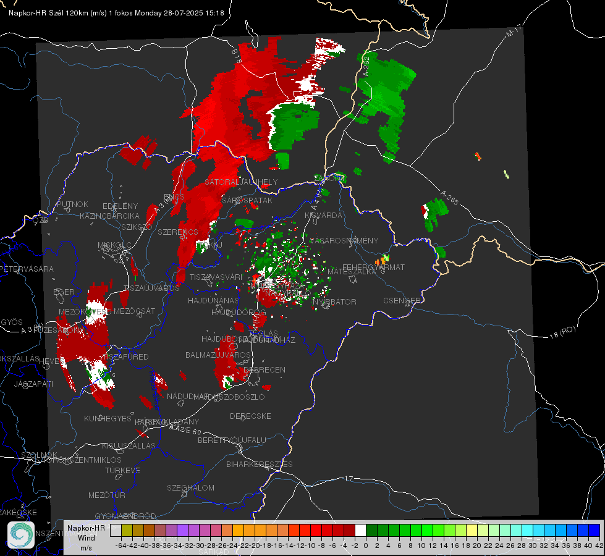
Task: Select the EDELÉNY label
Action: (120, 206)
